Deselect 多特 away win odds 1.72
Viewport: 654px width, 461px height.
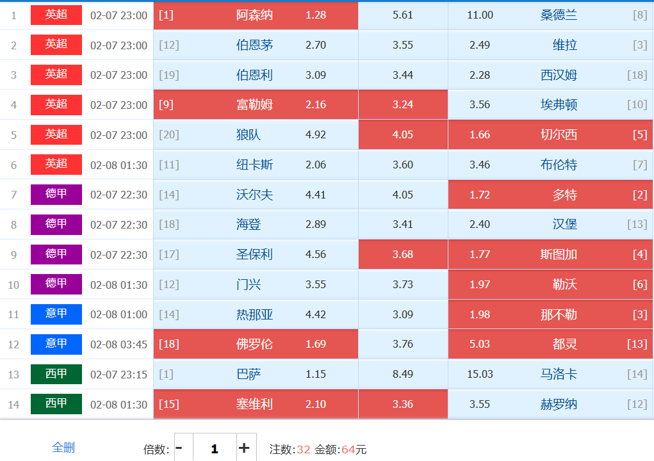[x=550, y=195]
